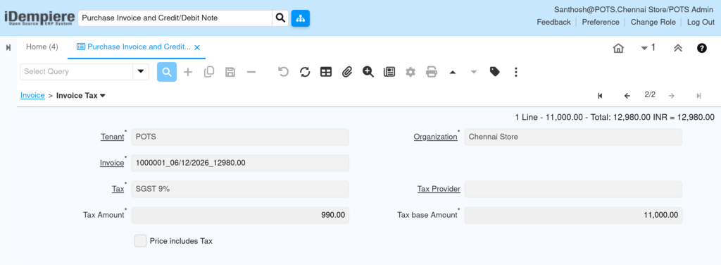Open the Preference link
Image resolution: width=721 pixels, height=265 pixels.
pos(601,22)
